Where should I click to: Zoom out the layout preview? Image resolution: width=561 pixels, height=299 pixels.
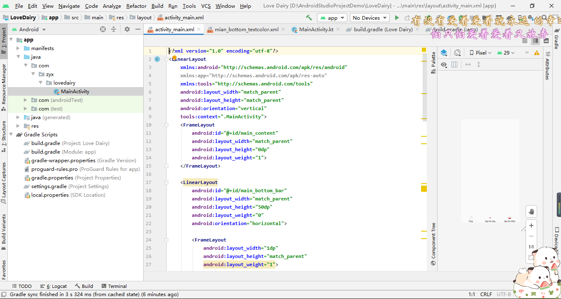[x=531, y=236]
